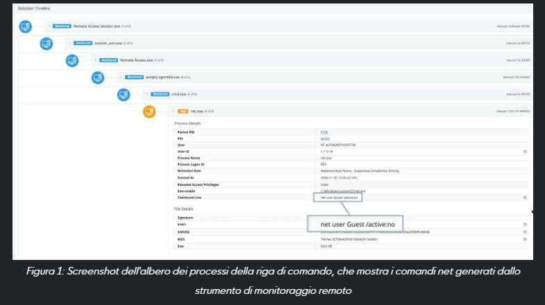Expand the session_win.exe process entry chevron
Screen dimensions: 545x305
[70, 44]
